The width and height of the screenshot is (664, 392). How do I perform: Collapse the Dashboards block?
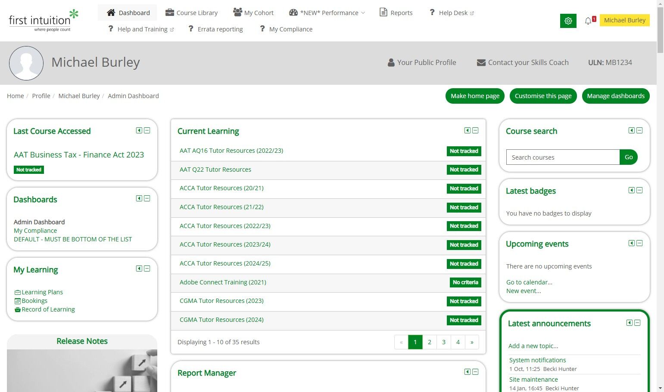147,198
